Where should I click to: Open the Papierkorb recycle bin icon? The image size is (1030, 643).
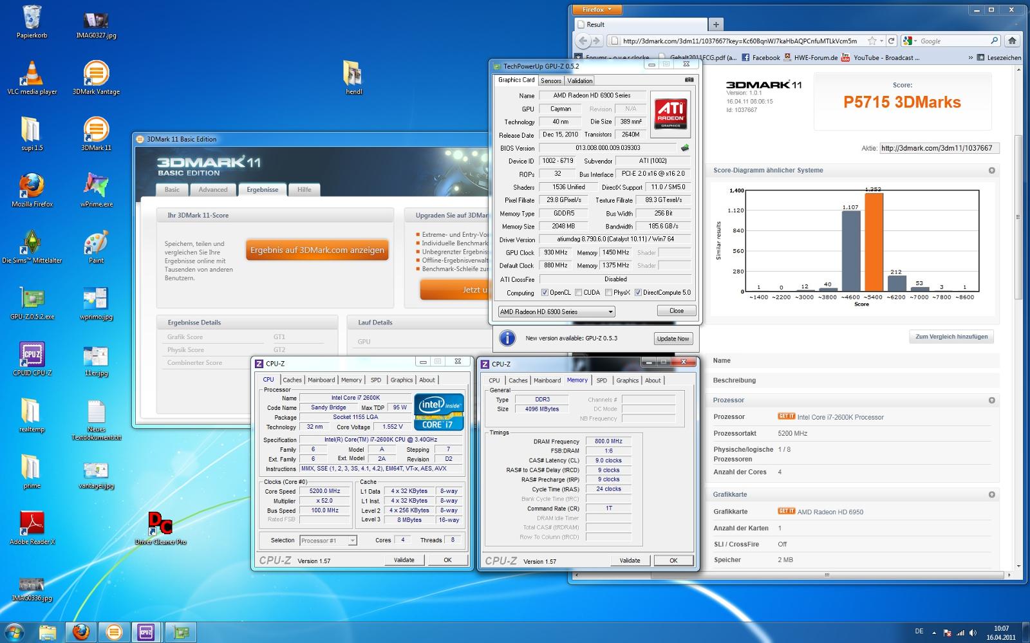coord(32,22)
